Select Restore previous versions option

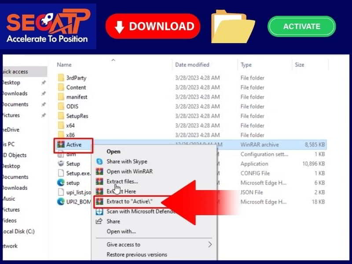137,254
